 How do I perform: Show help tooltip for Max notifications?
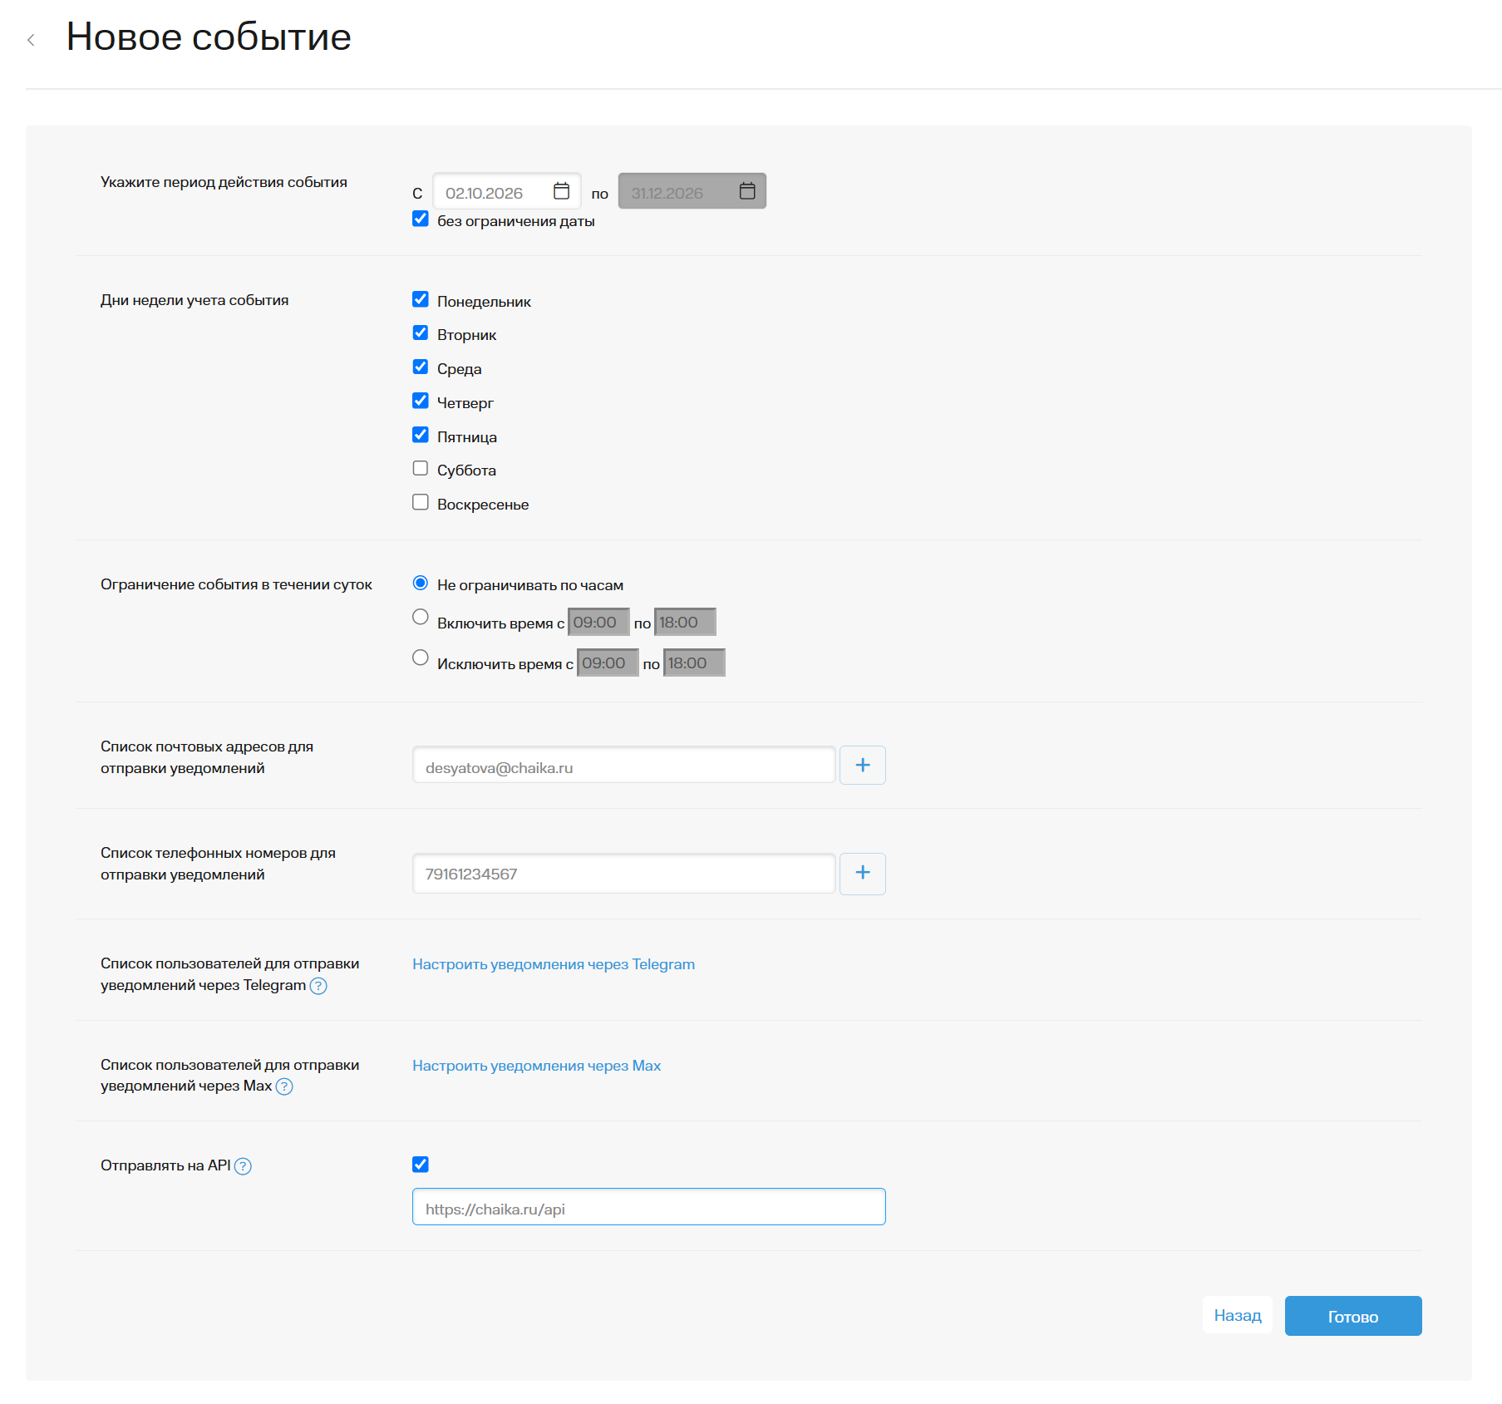tap(284, 1086)
